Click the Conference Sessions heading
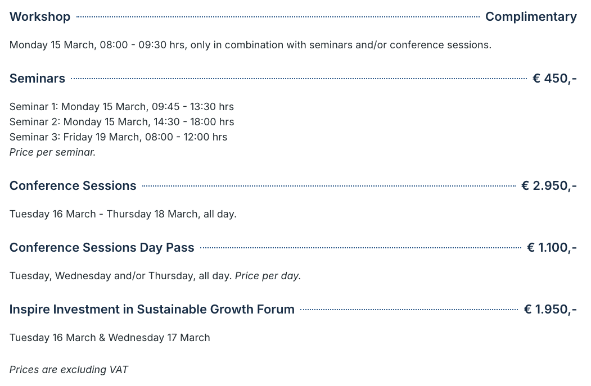591x386 pixels. click(x=73, y=185)
